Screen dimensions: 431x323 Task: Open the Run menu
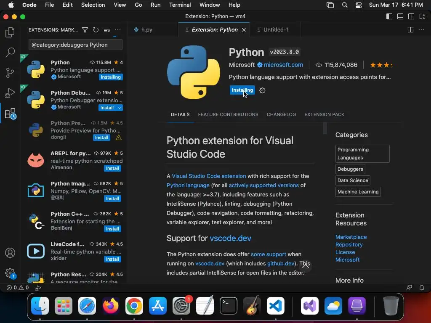click(x=155, y=5)
